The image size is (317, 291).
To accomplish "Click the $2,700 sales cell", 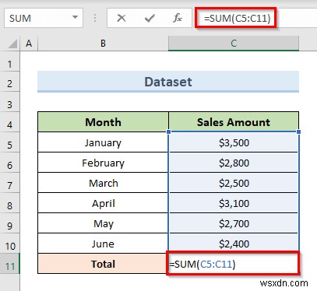I will click(x=234, y=223).
